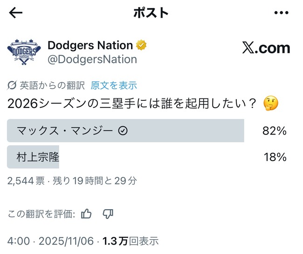The width and height of the screenshot is (303, 254).
Task: Rate the translation with thumbs down
Action: pyautogui.click(x=108, y=214)
